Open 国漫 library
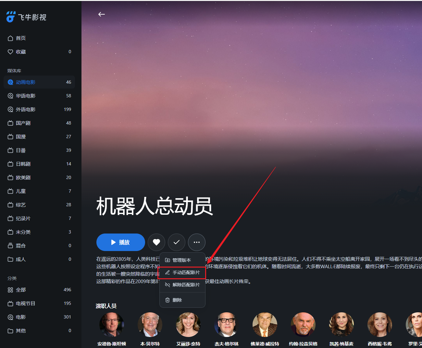The height and width of the screenshot is (348, 422). (x=39, y=137)
